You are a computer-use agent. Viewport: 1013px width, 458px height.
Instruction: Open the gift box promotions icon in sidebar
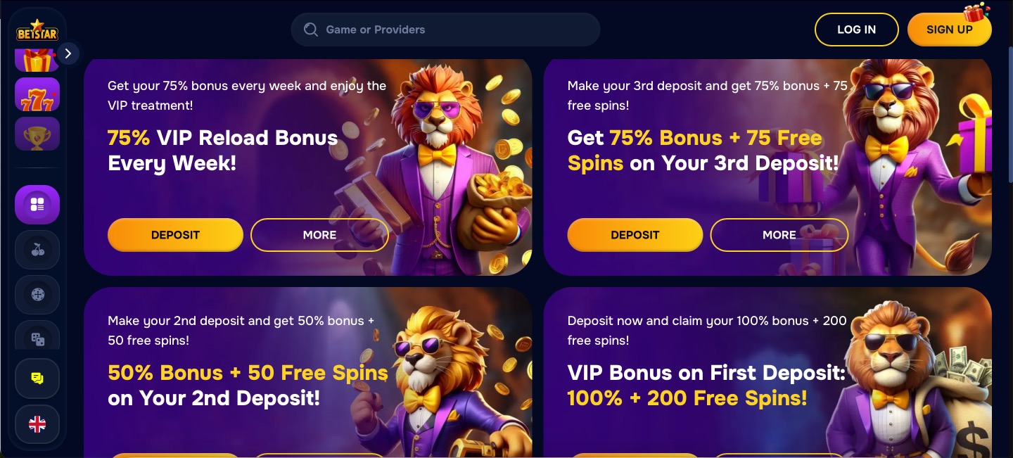point(37,61)
